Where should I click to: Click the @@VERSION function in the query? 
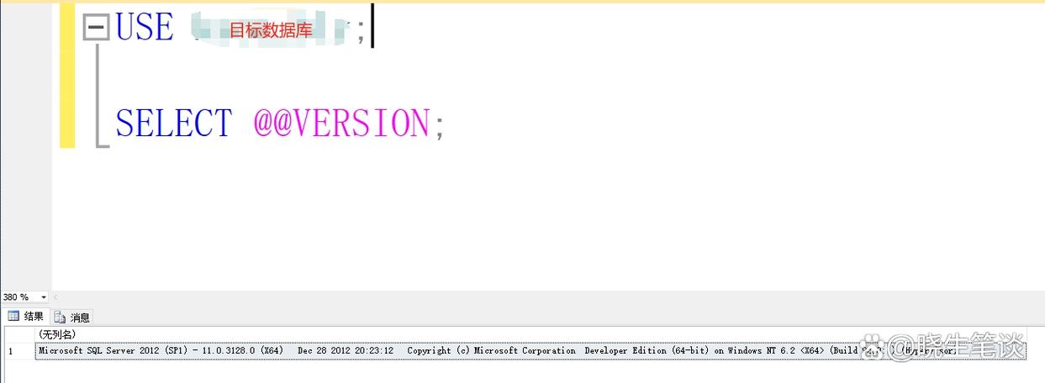[341, 124]
